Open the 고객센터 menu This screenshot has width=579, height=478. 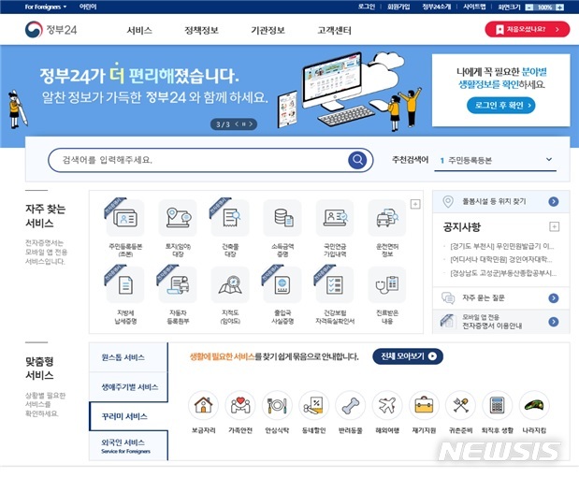click(x=334, y=30)
